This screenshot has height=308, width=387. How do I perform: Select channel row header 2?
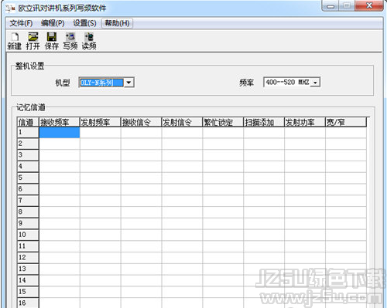(28, 144)
